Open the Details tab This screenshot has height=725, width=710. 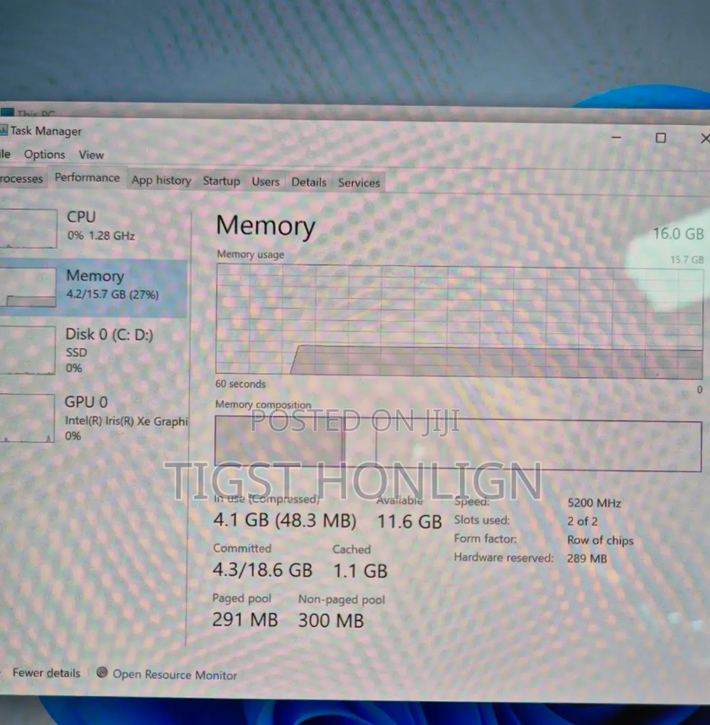tap(309, 183)
